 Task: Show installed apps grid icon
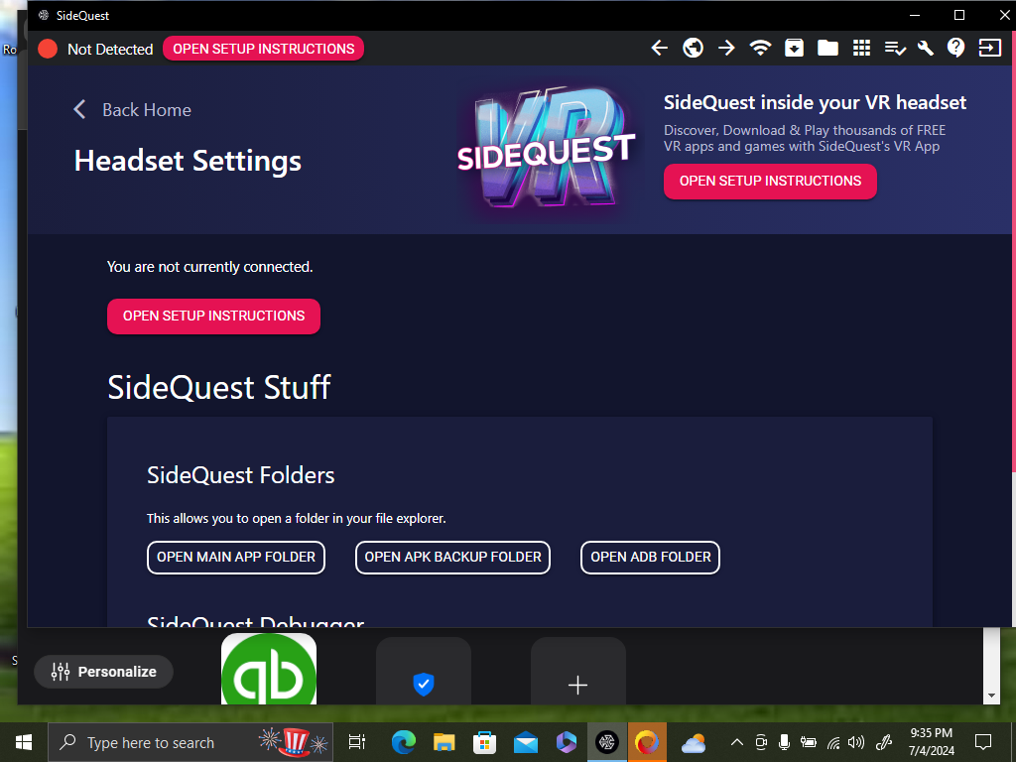[861, 48]
